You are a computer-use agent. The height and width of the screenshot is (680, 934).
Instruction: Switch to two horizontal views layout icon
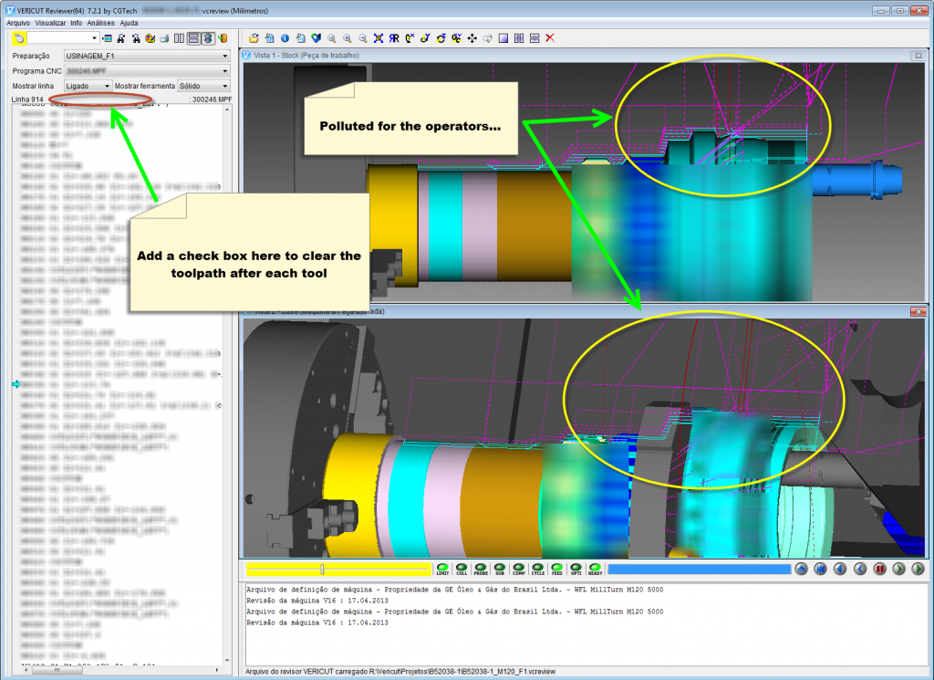point(534,38)
